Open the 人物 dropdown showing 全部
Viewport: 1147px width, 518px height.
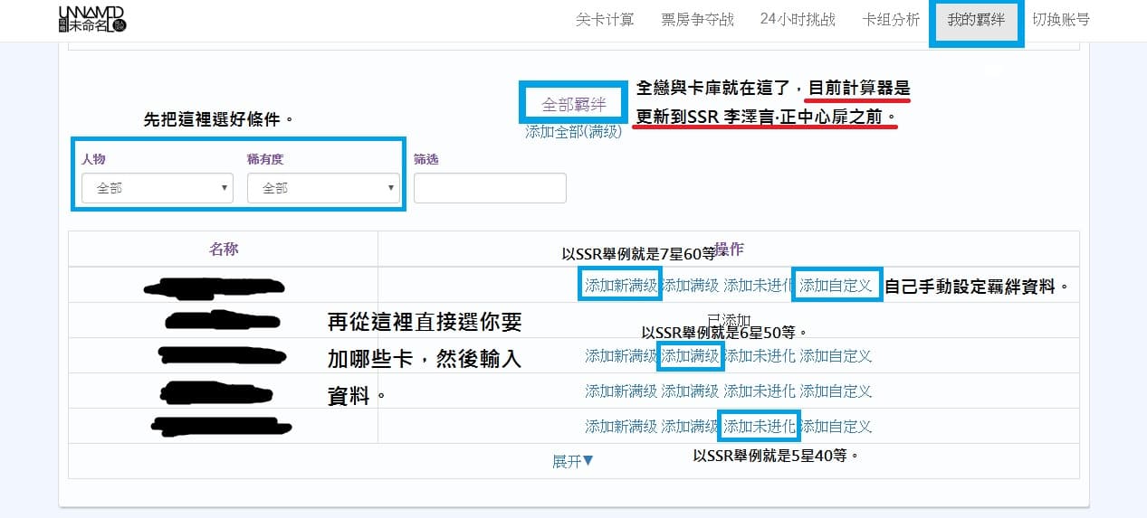(x=158, y=188)
